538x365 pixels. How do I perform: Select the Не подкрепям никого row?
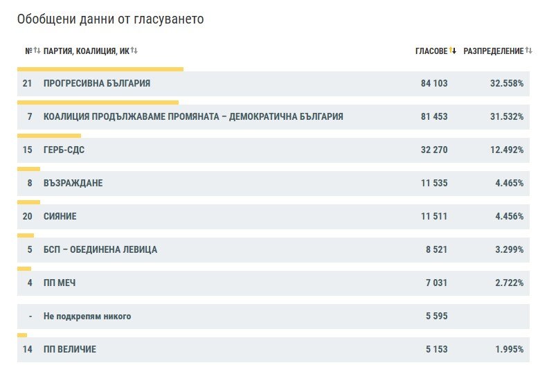coord(274,317)
